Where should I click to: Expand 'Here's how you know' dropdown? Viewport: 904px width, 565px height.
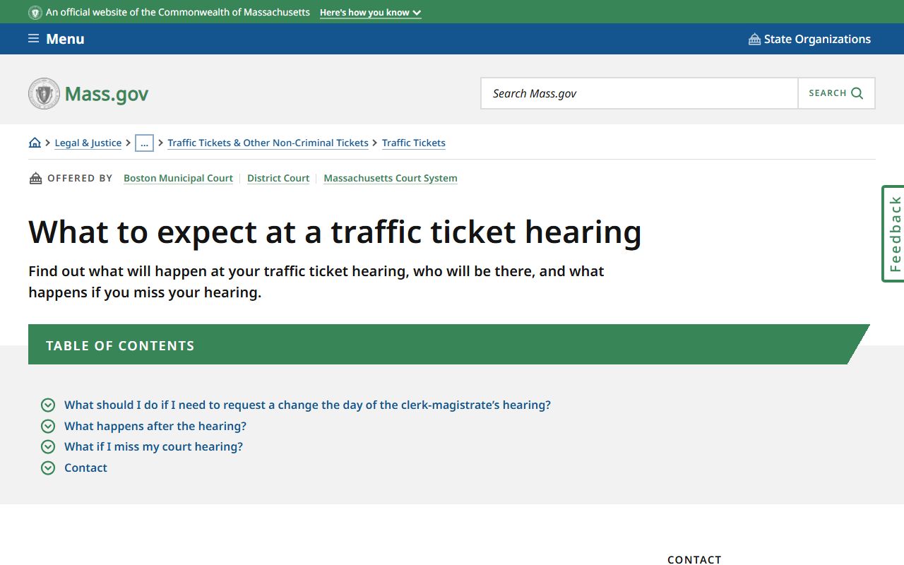tap(370, 13)
